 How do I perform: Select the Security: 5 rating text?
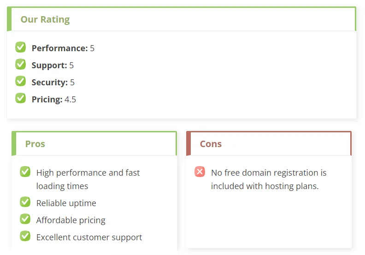(53, 82)
